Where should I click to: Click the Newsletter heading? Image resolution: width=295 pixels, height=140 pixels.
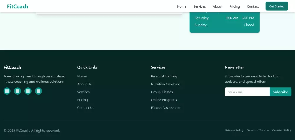point(235,67)
